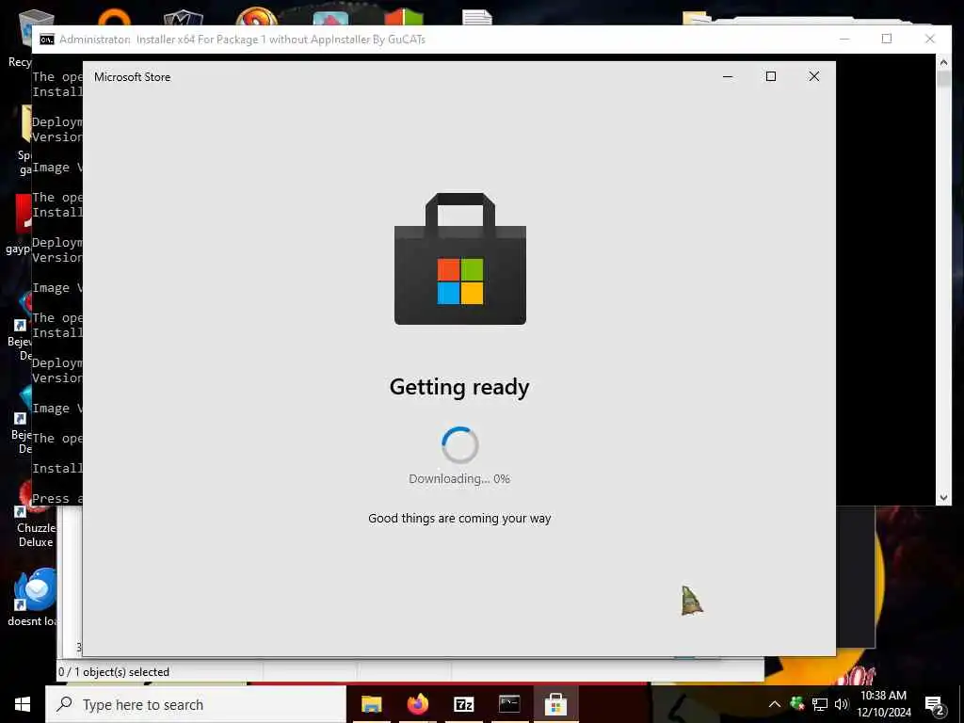Click the small bell-shaped cursor icon in Store

coord(691,601)
